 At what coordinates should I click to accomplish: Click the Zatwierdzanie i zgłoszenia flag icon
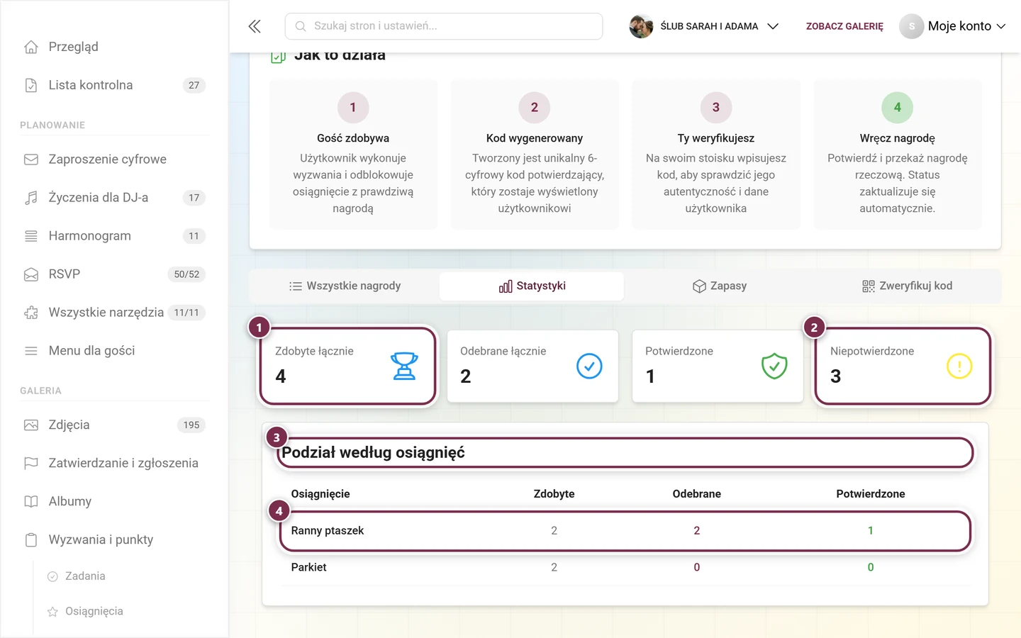coord(31,464)
